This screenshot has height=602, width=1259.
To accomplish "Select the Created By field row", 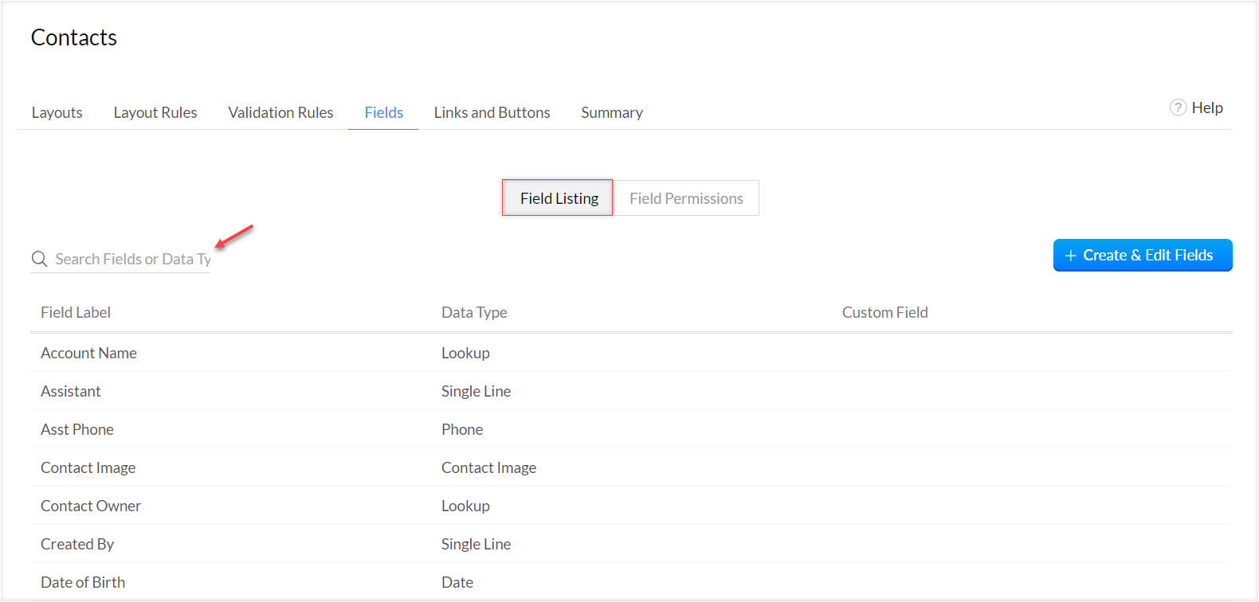I will click(x=77, y=544).
